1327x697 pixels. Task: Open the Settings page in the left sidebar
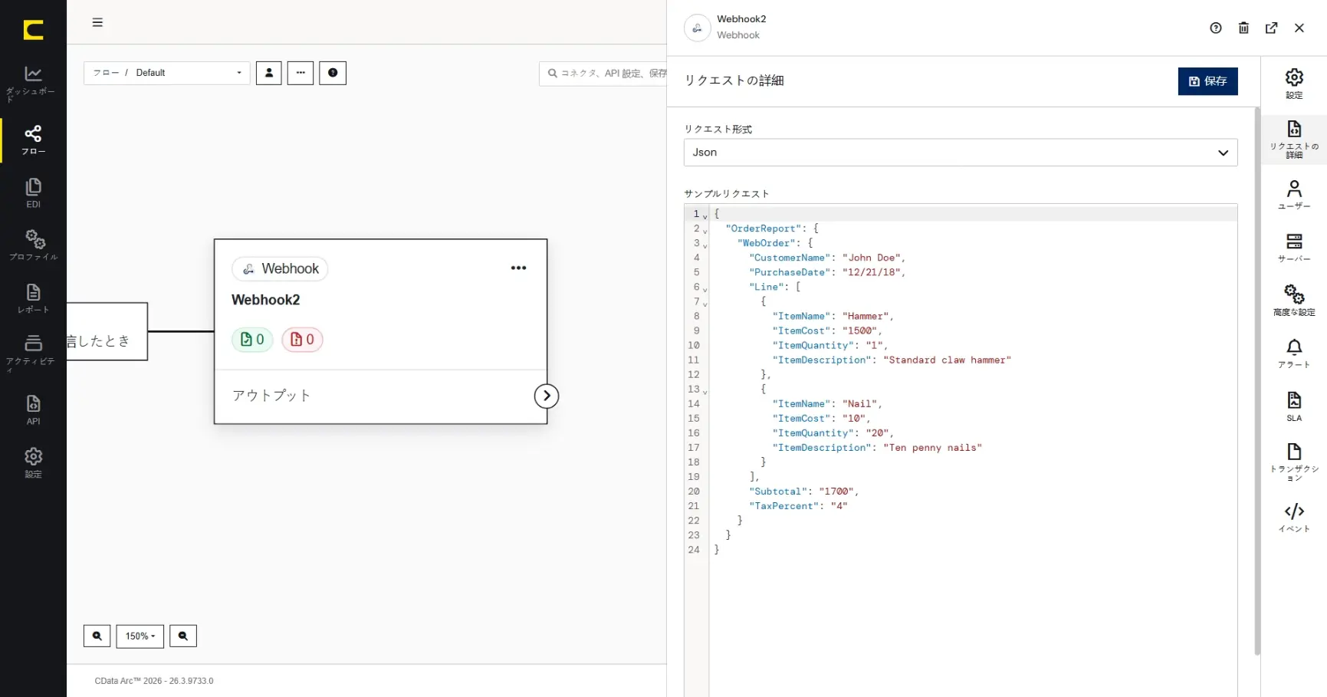(33, 463)
